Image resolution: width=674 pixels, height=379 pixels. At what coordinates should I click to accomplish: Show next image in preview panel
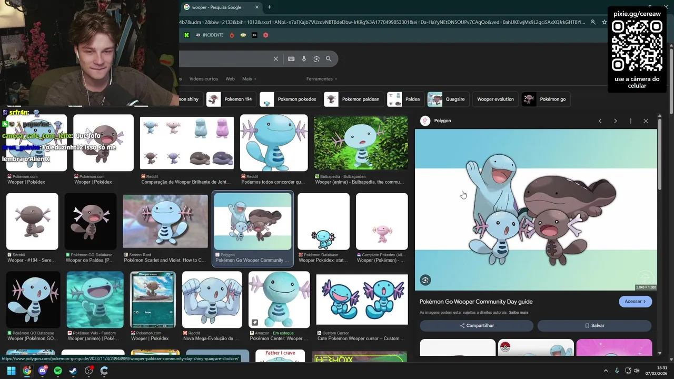tap(615, 121)
